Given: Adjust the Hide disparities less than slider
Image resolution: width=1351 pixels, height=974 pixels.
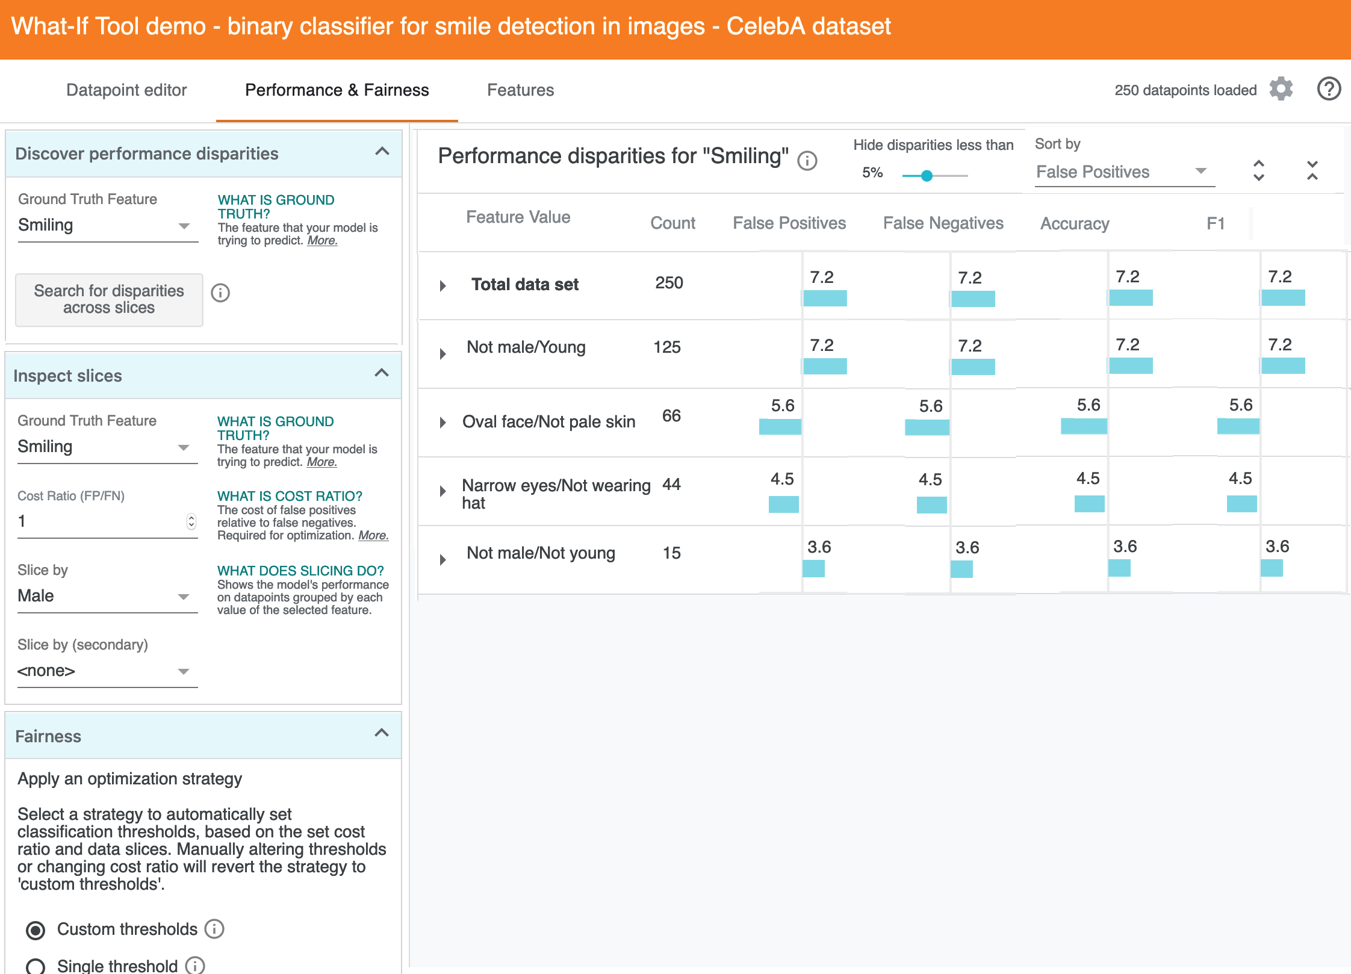Looking at the screenshot, I should coord(927,176).
